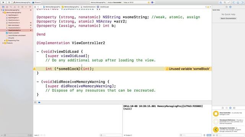Click the gutter warning icon beside someBlock
Viewport: 245px width, 137px height.
pyautogui.click(x=34, y=69)
